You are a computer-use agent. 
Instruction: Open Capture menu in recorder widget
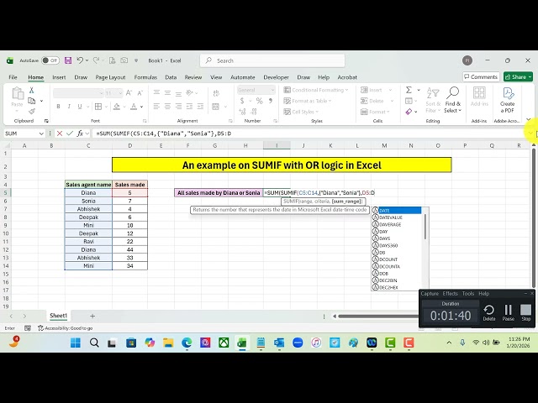[x=430, y=293]
